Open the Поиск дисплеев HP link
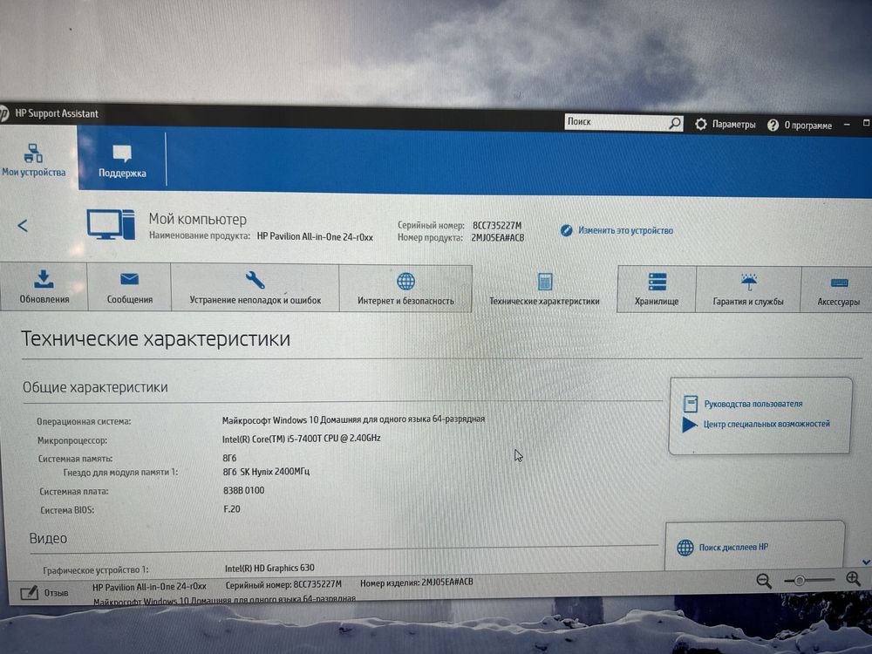872x654 pixels. 733,548
